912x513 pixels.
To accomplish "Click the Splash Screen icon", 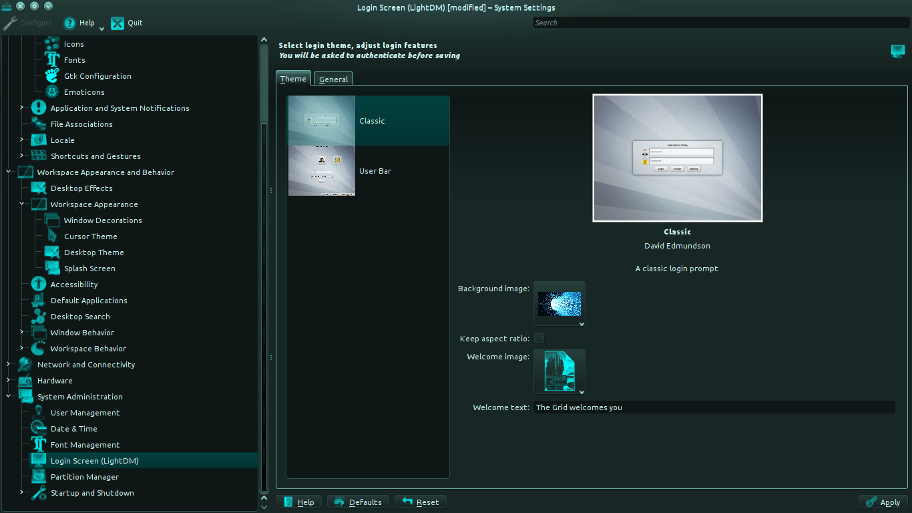I will click(x=52, y=269).
